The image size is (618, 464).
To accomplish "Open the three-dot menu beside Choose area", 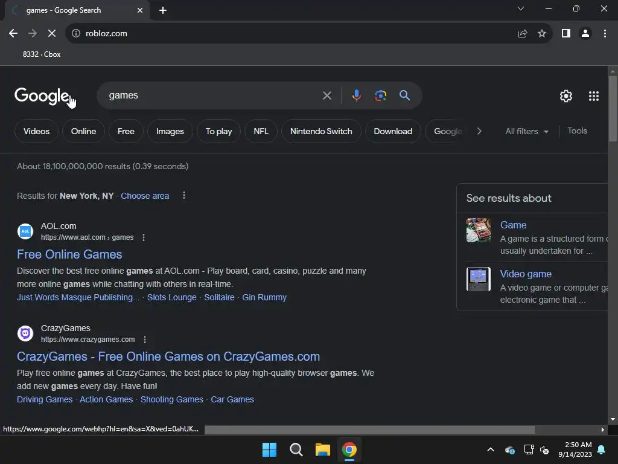I will (x=184, y=195).
